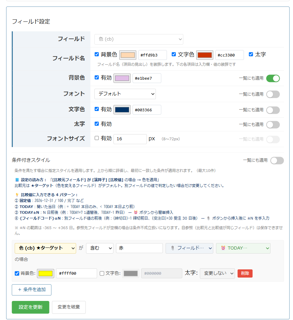Select the clip icon in フィールドコード hint
This screenshot has height=320, width=293.
tap(208, 218)
